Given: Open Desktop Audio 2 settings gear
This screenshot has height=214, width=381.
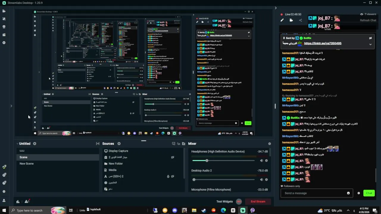Looking at the screenshot, I should point(266,180).
